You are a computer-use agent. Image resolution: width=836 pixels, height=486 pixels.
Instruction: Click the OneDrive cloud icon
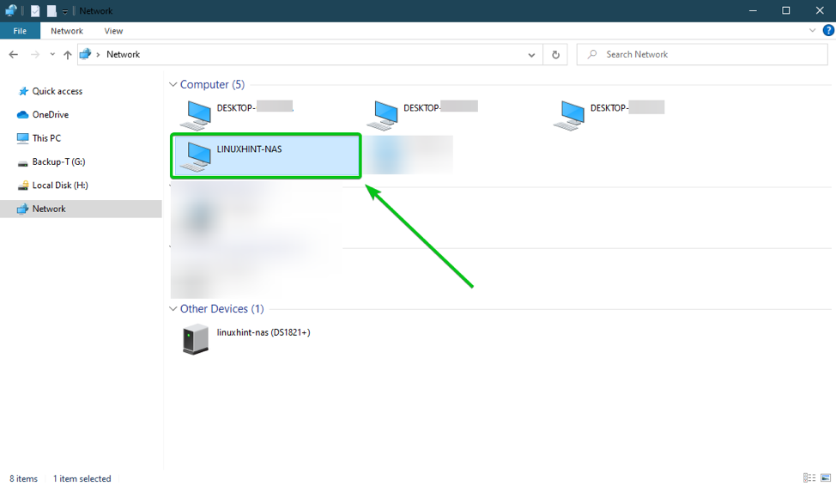pyautogui.click(x=22, y=115)
